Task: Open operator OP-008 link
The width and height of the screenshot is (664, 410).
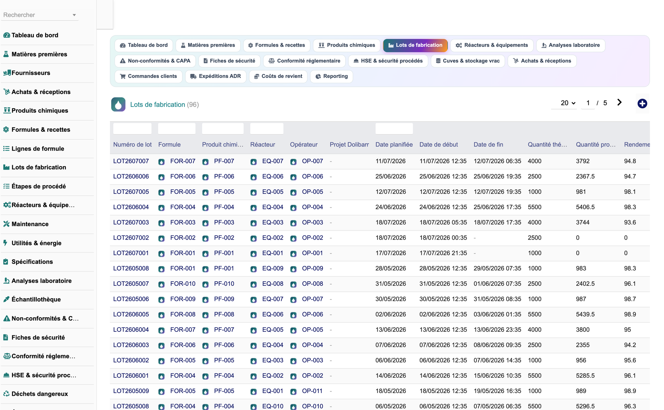Action: click(x=313, y=284)
